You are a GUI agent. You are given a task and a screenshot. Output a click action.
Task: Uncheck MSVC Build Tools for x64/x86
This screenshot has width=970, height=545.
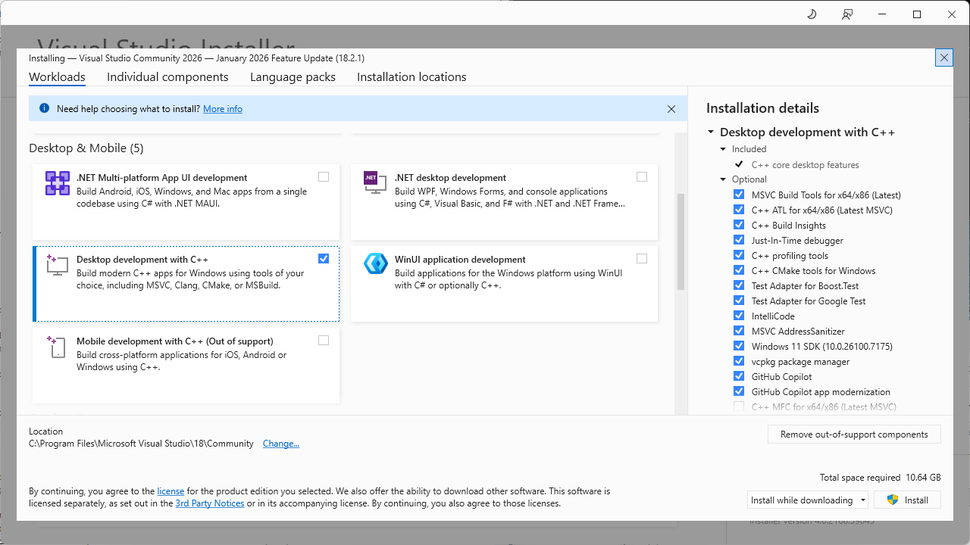[x=739, y=195]
